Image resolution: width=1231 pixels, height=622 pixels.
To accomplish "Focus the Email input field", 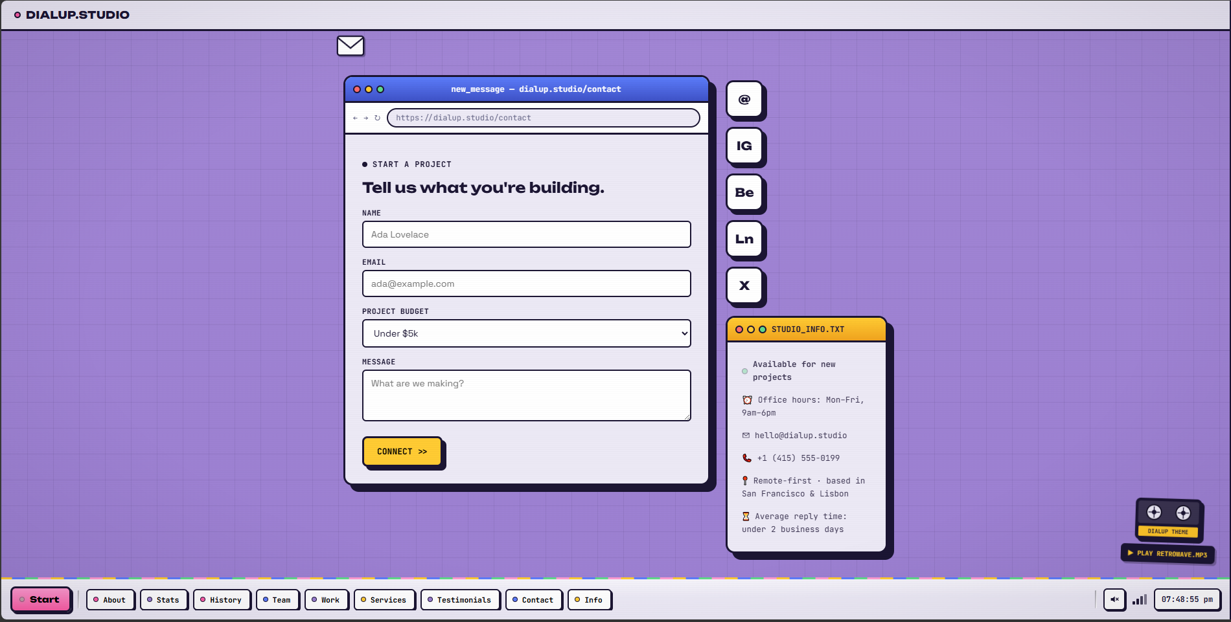I will pyautogui.click(x=527, y=283).
